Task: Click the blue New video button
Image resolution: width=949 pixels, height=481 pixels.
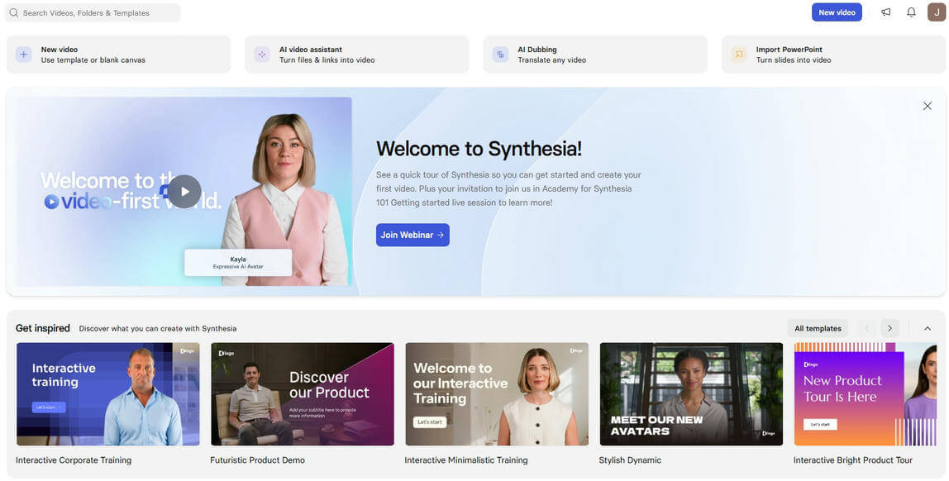Action: [x=837, y=12]
